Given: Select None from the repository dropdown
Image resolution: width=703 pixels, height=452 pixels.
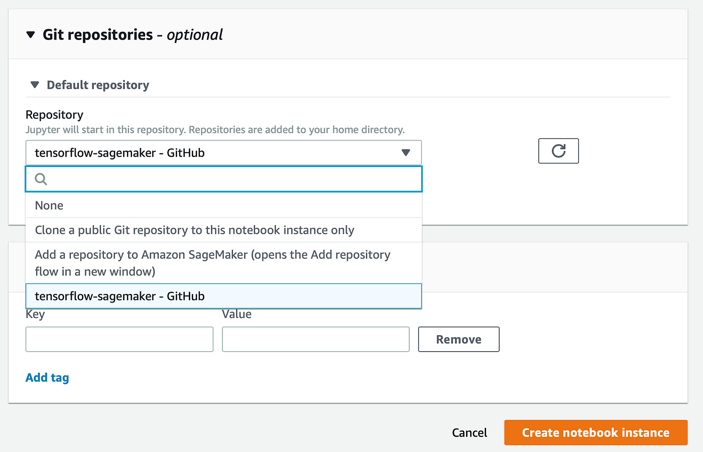Looking at the screenshot, I should point(49,205).
